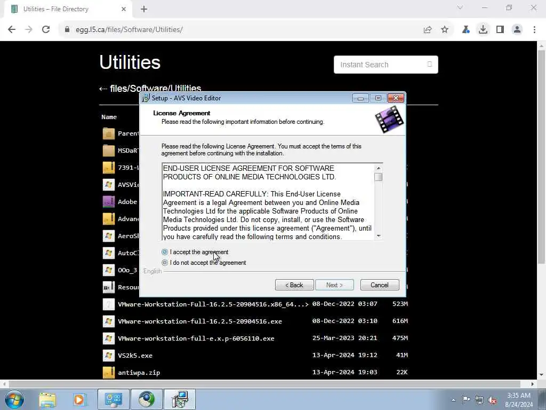The width and height of the screenshot is (546, 410).
Task: Open the browser downloads icon
Action: point(483,30)
